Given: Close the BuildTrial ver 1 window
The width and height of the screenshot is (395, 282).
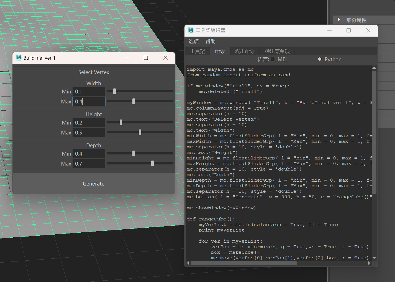Looking at the screenshot, I should coord(165,58).
